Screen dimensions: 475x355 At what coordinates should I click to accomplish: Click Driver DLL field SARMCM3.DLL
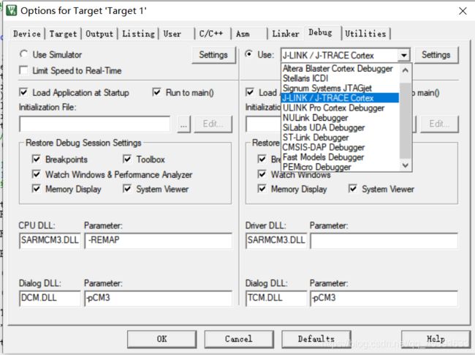(276, 241)
